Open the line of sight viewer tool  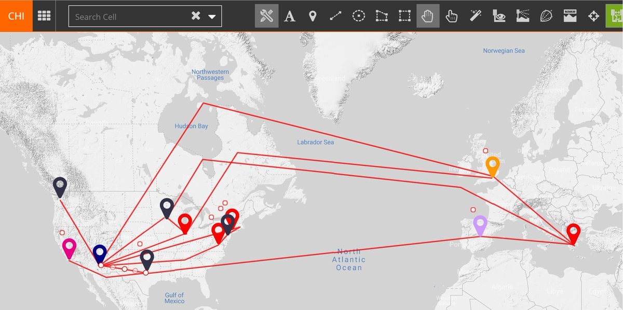coord(499,16)
